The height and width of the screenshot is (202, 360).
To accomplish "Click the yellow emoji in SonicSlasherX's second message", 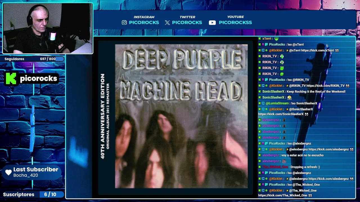I will point(289,98).
